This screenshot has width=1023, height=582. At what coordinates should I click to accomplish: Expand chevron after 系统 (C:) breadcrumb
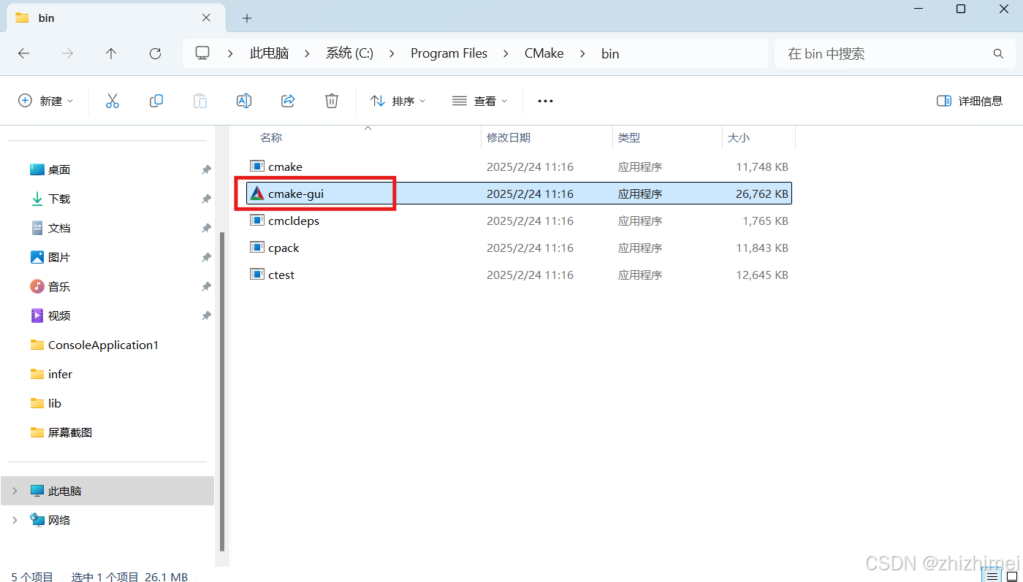(392, 53)
